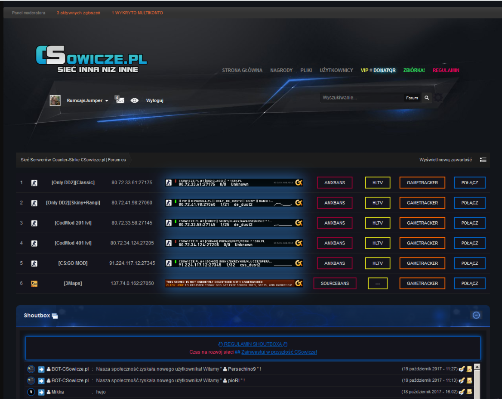Click the Shoutbox chat icon next to title
502x399 pixels.
point(55,316)
